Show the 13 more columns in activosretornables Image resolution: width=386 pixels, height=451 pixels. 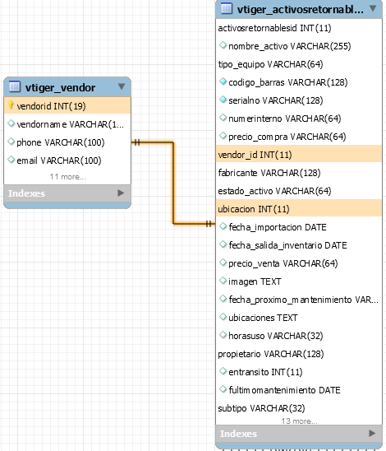pyautogui.click(x=299, y=421)
